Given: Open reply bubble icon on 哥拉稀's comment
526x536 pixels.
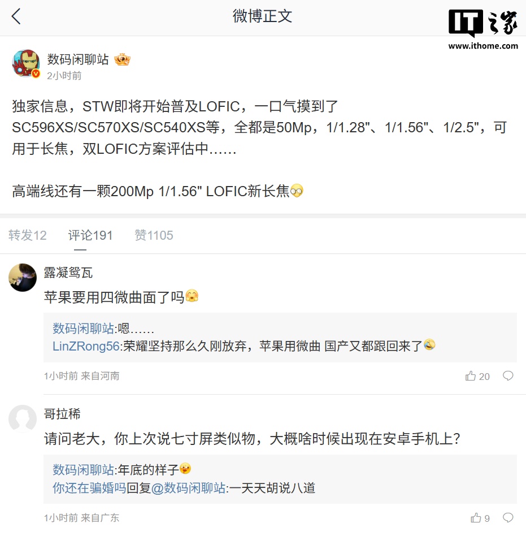Looking at the screenshot, I should tap(507, 517).
